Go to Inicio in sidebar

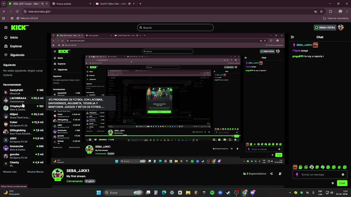click(14, 37)
